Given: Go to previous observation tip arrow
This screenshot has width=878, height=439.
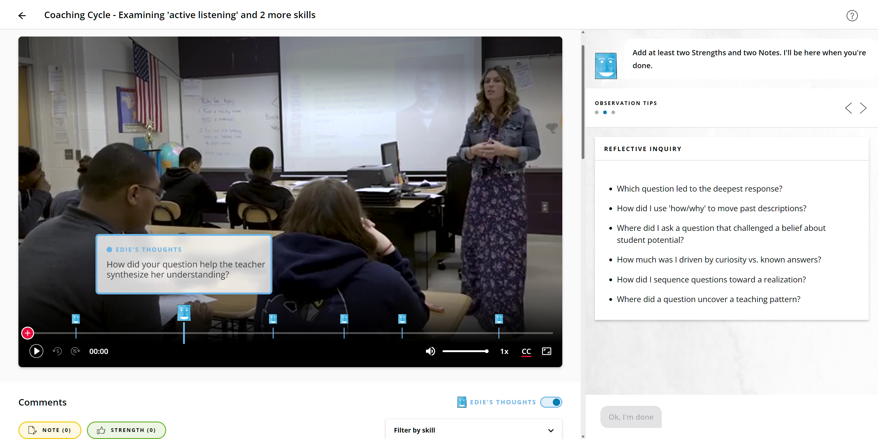Looking at the screenshot, I should pyautogui.click(x=848, y=108).
